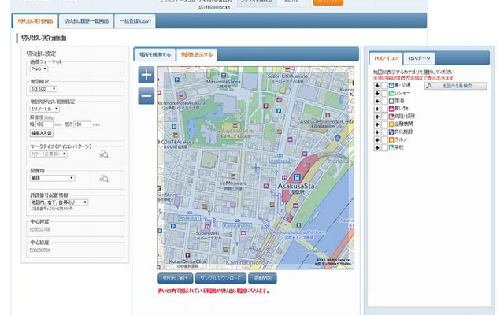504x315 pixels.
Task: Tick the 金融機関 checkbox
Action: (x=384, y=124)
